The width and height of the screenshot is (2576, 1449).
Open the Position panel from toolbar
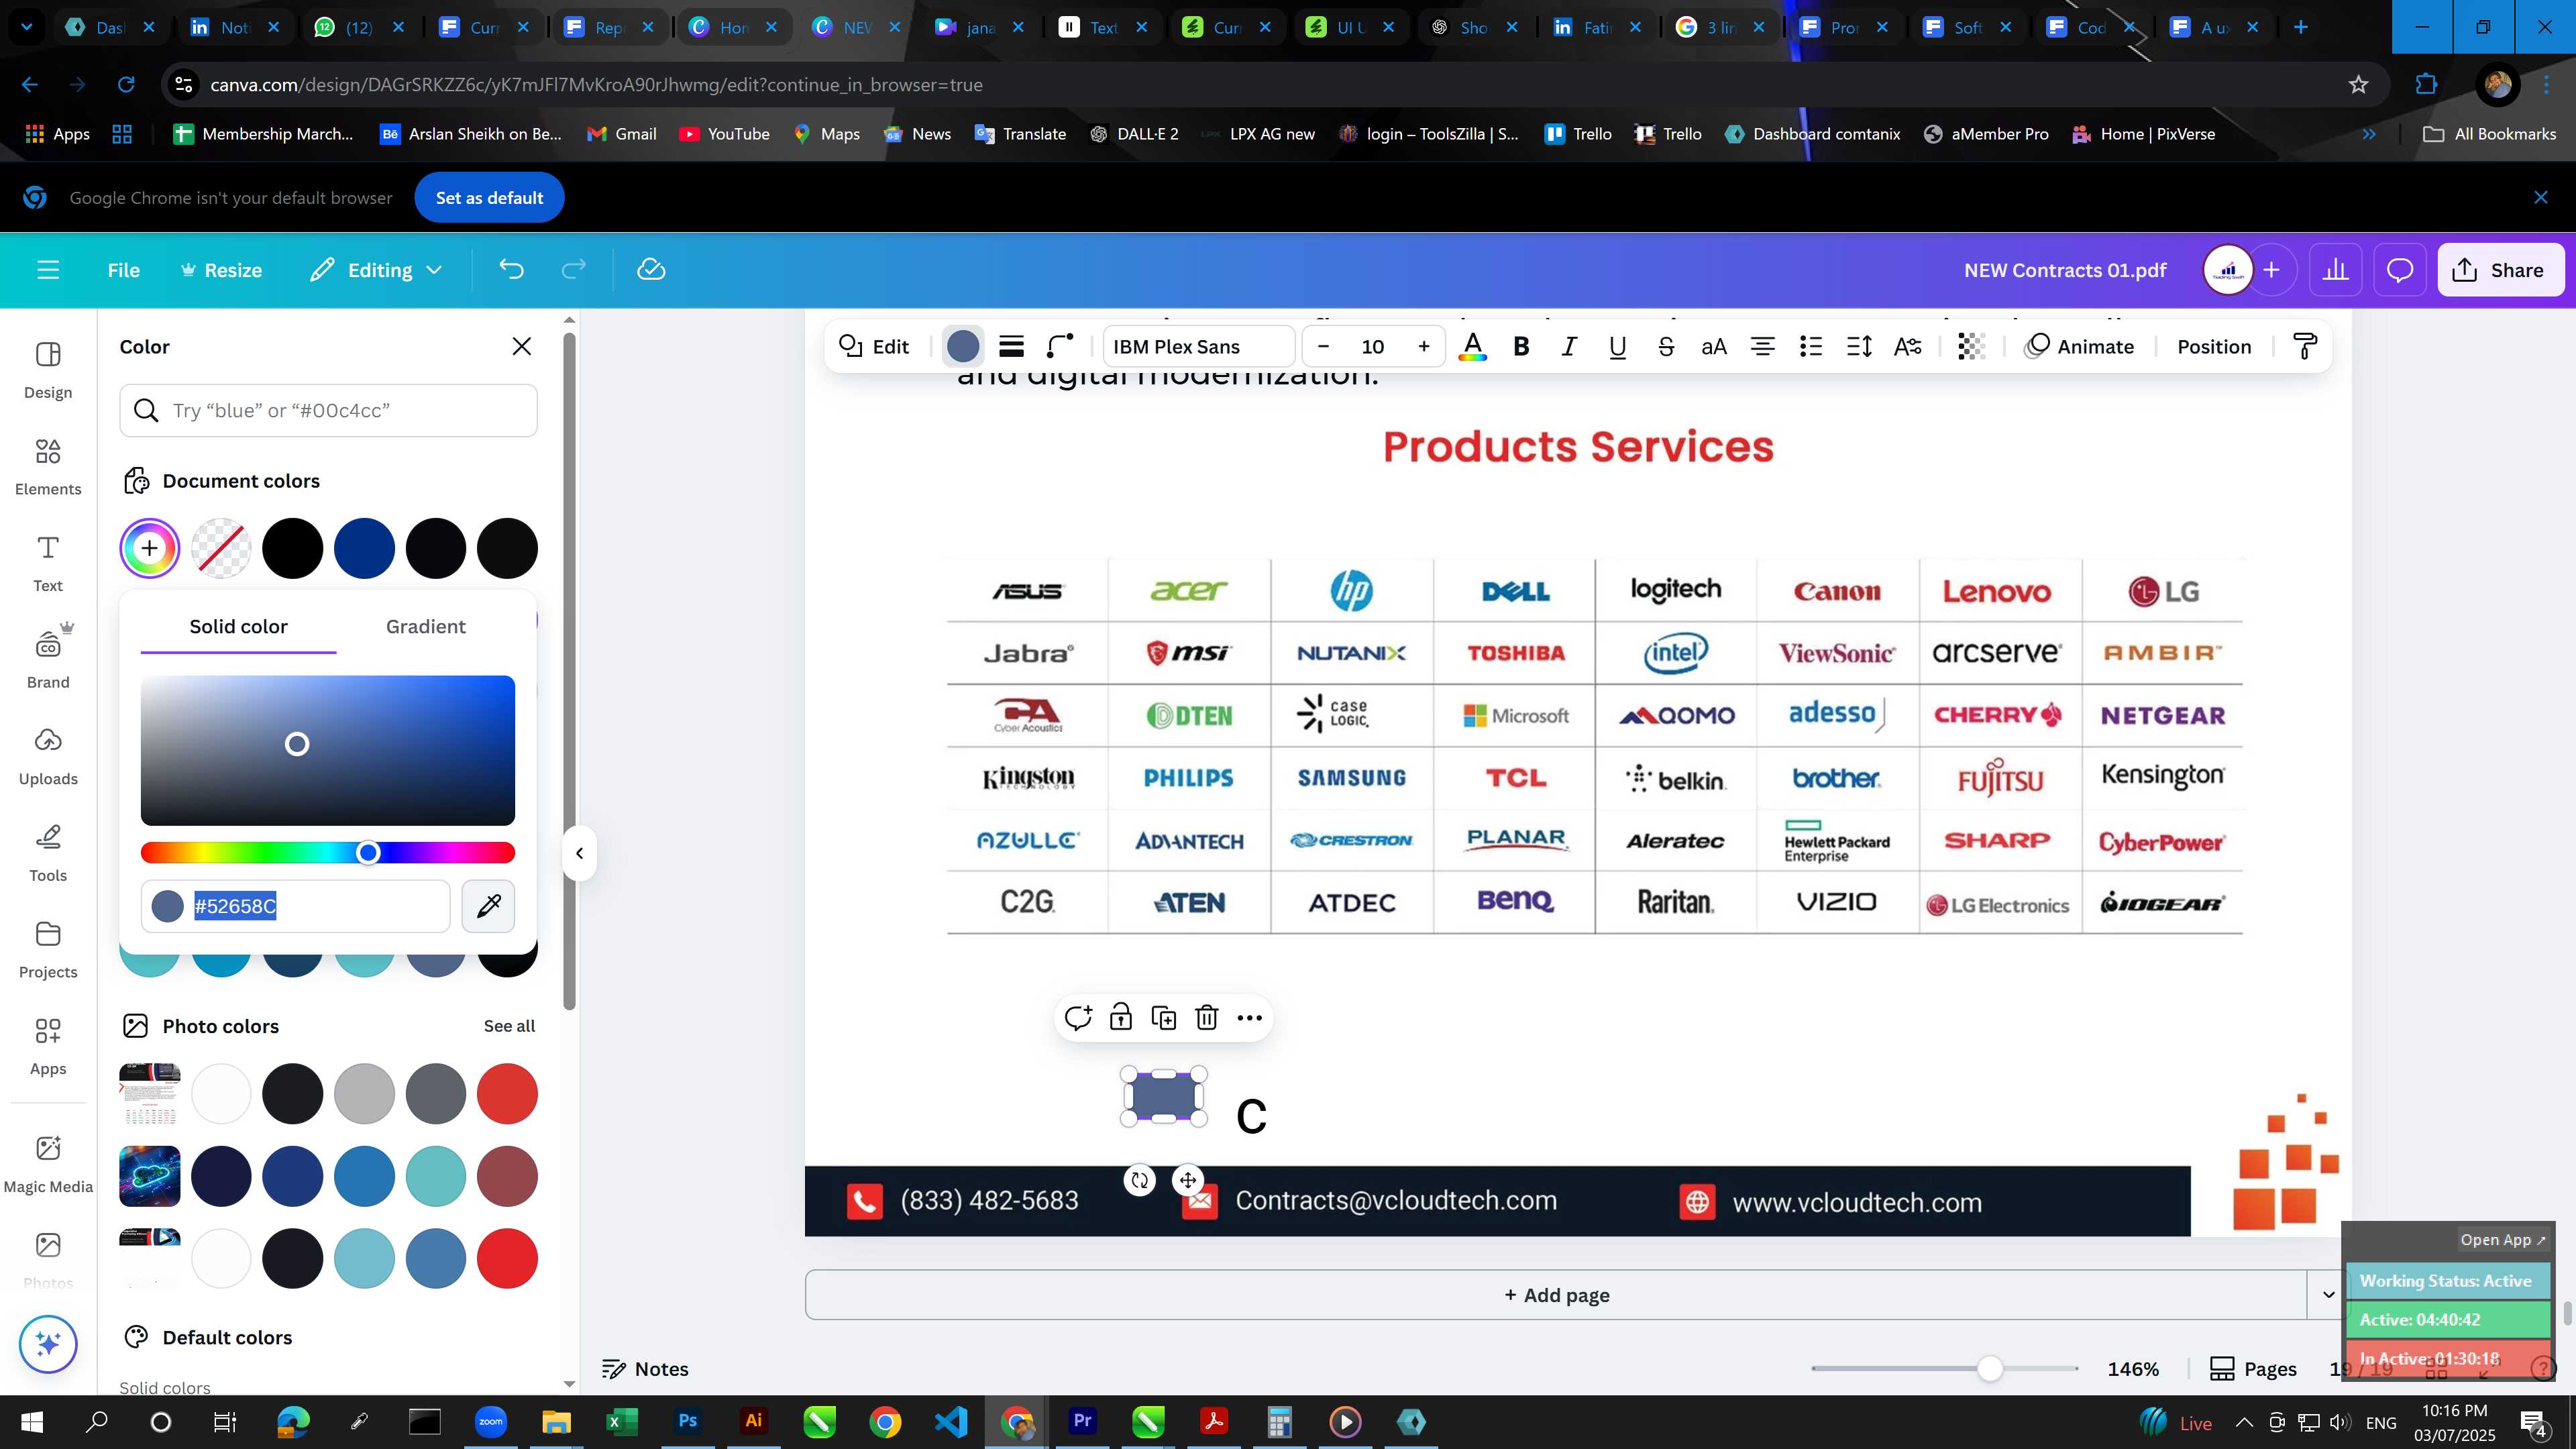tap(2214, 347)
